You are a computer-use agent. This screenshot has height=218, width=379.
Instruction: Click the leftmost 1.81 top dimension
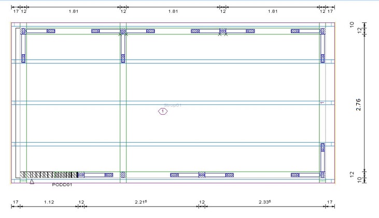point(74,10)
